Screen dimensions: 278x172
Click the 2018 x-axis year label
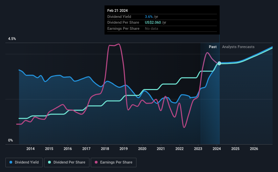click(105, 149)
